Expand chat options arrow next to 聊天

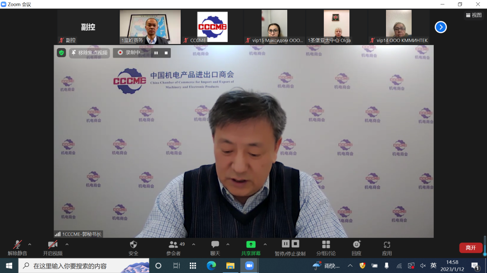point(228,245)
